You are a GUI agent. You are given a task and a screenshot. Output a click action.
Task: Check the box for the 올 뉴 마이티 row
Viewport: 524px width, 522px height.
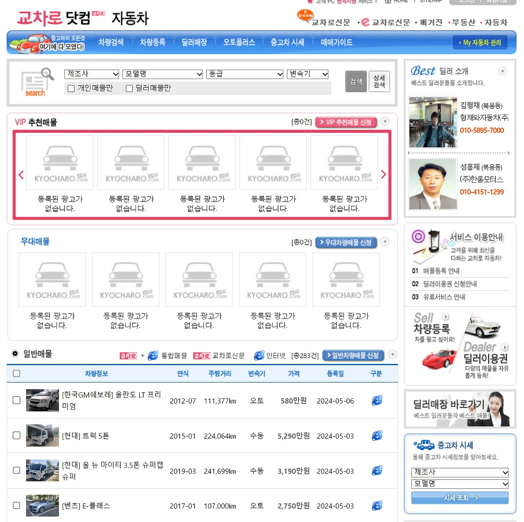pos(16,470)
